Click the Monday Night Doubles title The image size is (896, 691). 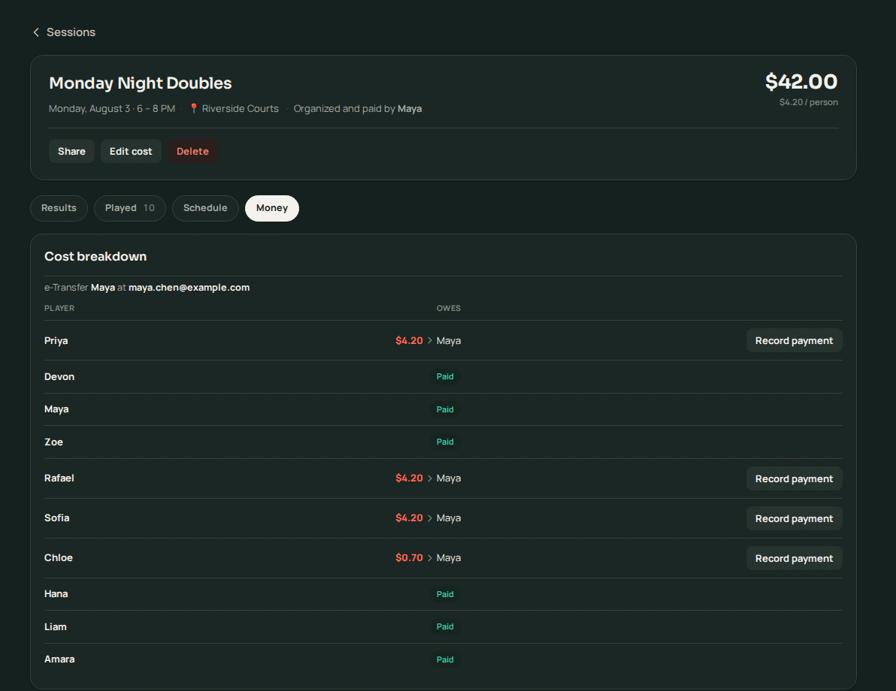coord(141,83)
